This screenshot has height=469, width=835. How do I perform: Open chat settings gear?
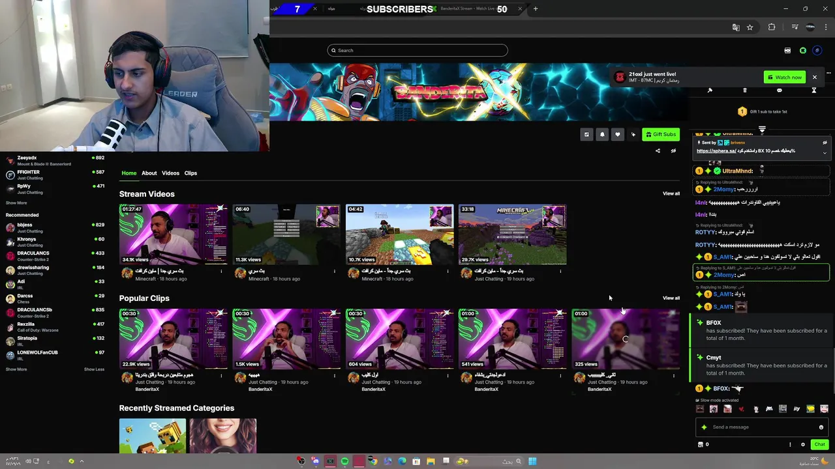(803, 444)
